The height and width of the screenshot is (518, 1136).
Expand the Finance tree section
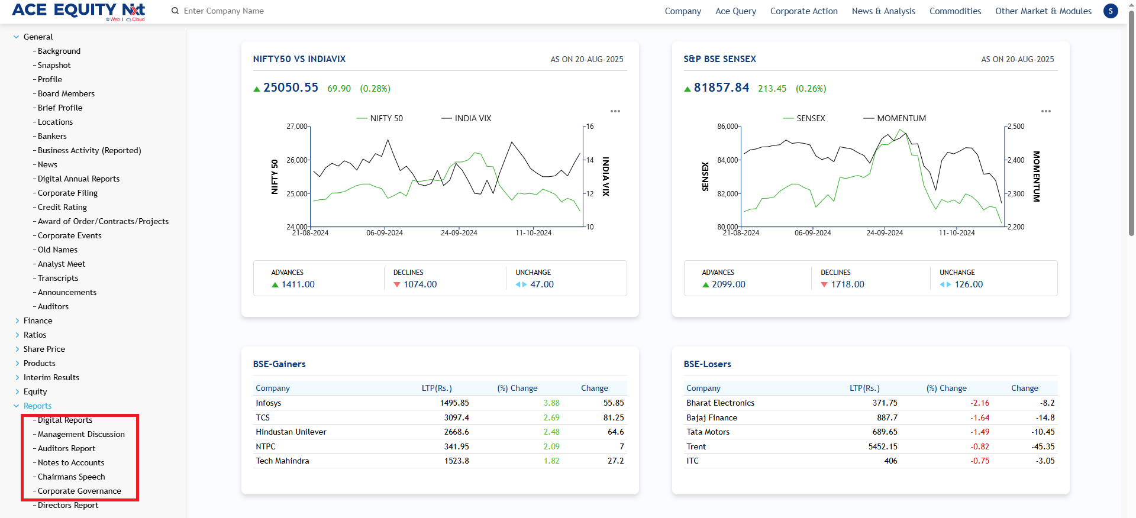(17, 320)
